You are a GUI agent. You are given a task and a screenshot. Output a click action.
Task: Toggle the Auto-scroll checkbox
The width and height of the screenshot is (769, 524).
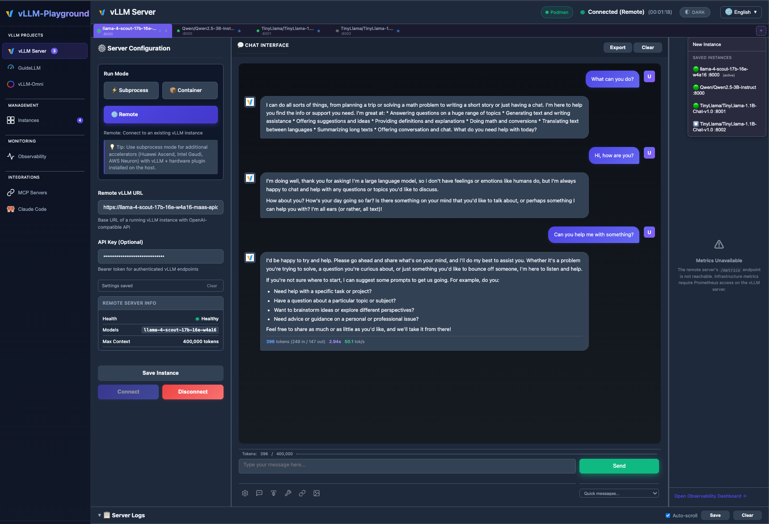(668, 516)
